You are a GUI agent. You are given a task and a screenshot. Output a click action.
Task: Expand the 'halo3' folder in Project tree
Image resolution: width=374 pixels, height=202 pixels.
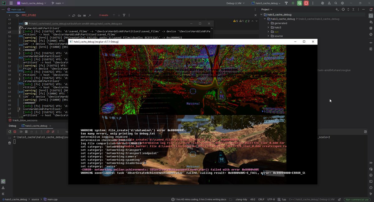268,27
